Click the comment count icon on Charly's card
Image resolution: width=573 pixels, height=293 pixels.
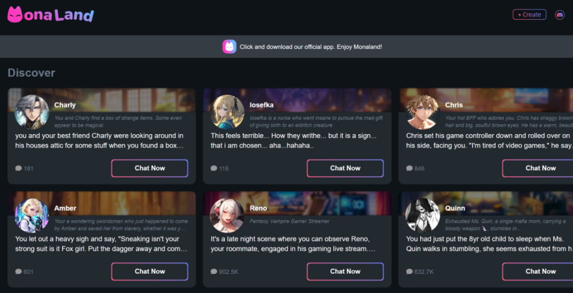19,168
